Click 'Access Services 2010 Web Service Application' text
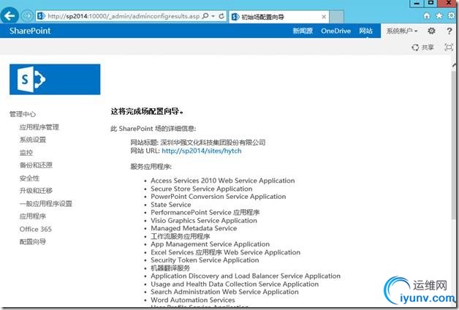 pyautogui.click(x=223, y=181)
